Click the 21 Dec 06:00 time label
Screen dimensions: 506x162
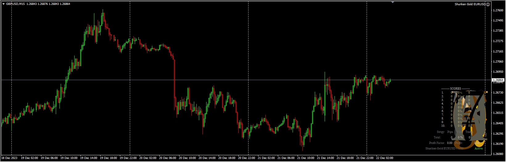point(286,158)
